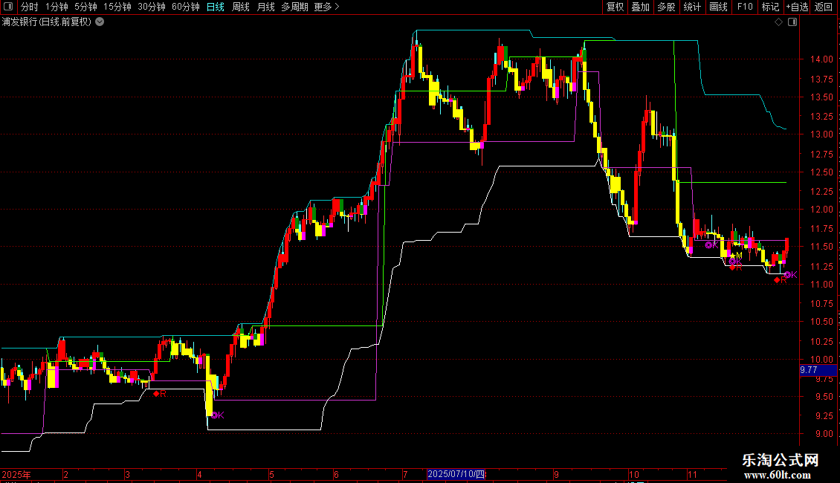Viewport: 840px width, 483px height.
Task: Click the 叠加 overlay button
Action: 641,7
